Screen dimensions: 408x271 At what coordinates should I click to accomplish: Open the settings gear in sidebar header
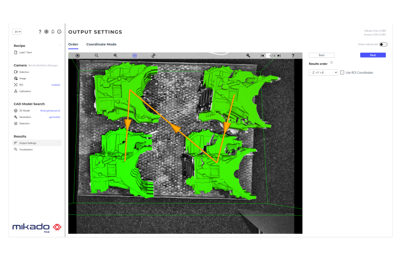[46, 32]
